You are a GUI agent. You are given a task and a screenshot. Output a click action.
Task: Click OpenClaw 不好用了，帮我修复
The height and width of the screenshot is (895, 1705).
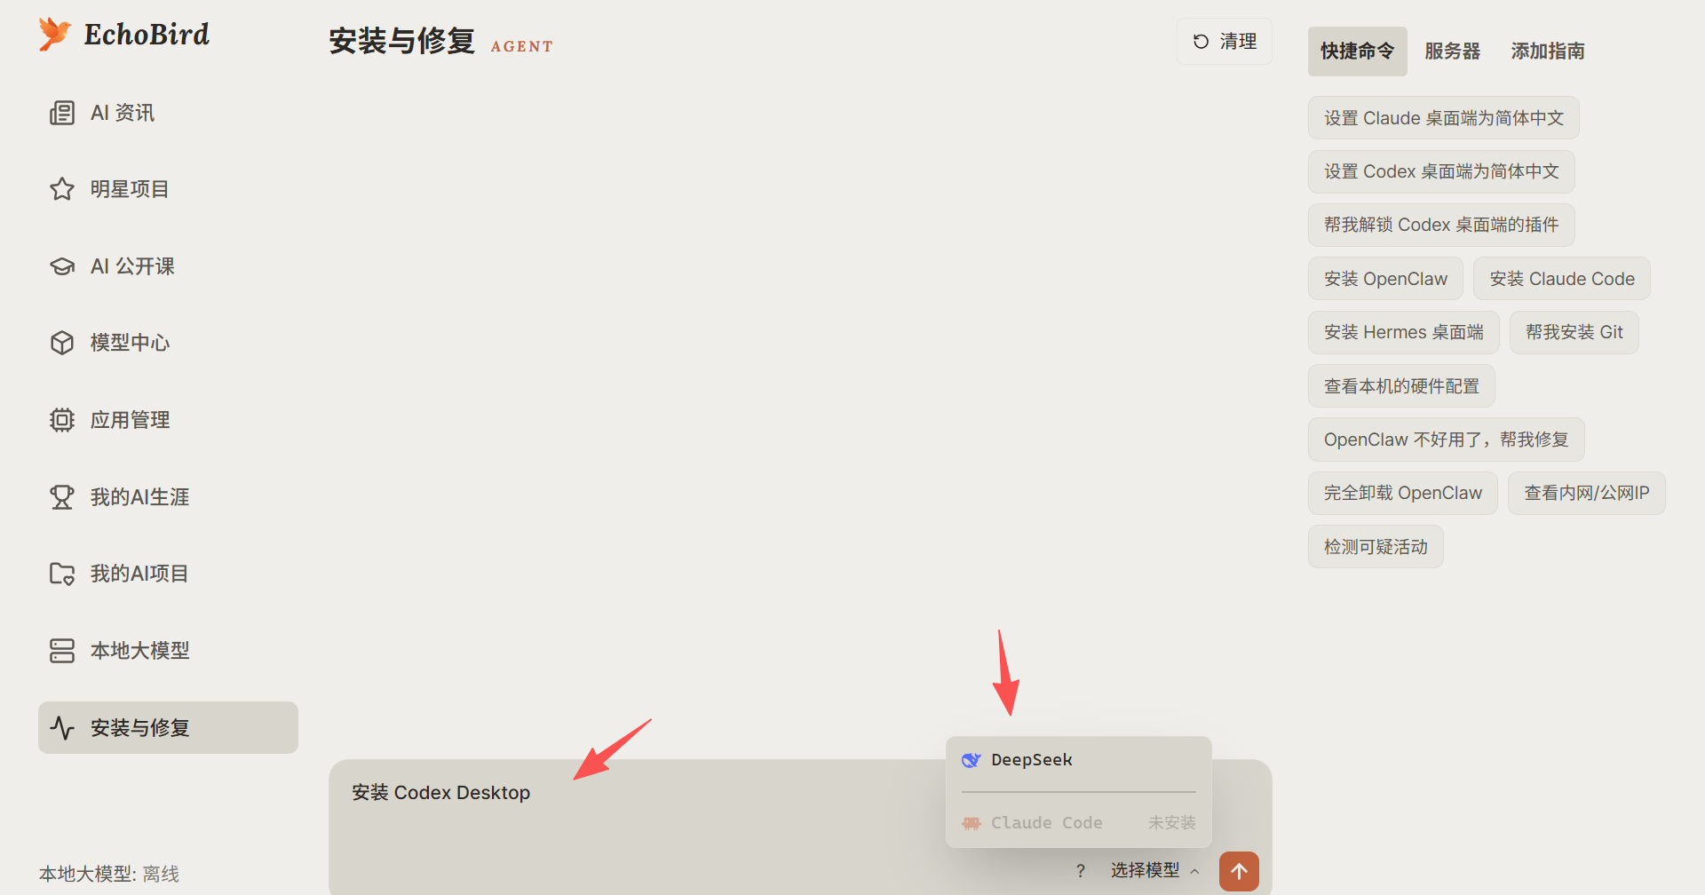coord(1447,440)
